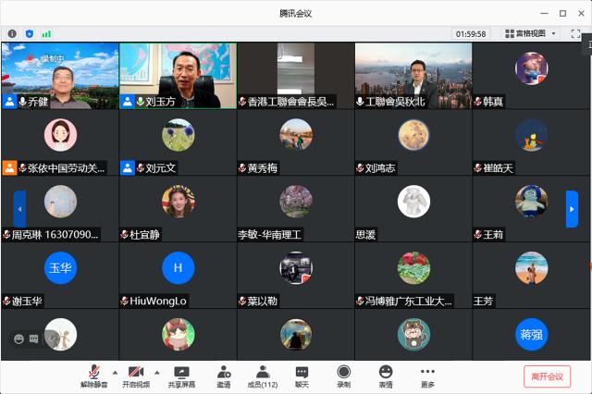Open the 邀请 invite icon
Viewport: 592px width, 394px height.
pyautogui.click(x=224, y=375)
